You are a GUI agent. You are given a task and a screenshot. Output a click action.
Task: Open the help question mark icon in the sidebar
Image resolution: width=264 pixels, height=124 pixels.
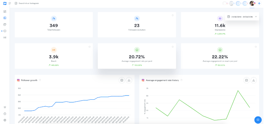click(5, 114)
